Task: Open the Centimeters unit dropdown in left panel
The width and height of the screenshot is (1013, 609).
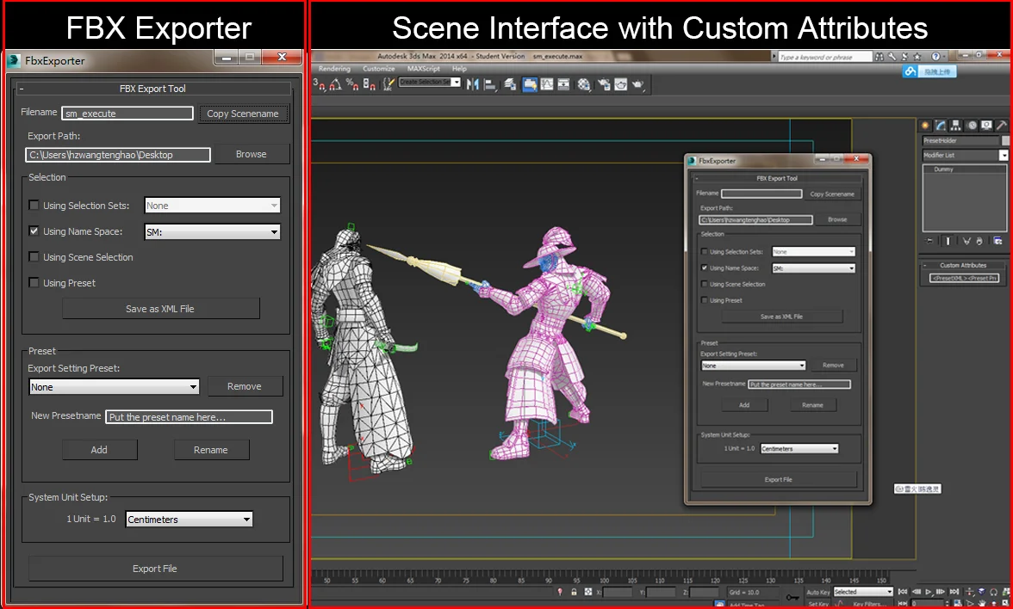Action: 189,519
